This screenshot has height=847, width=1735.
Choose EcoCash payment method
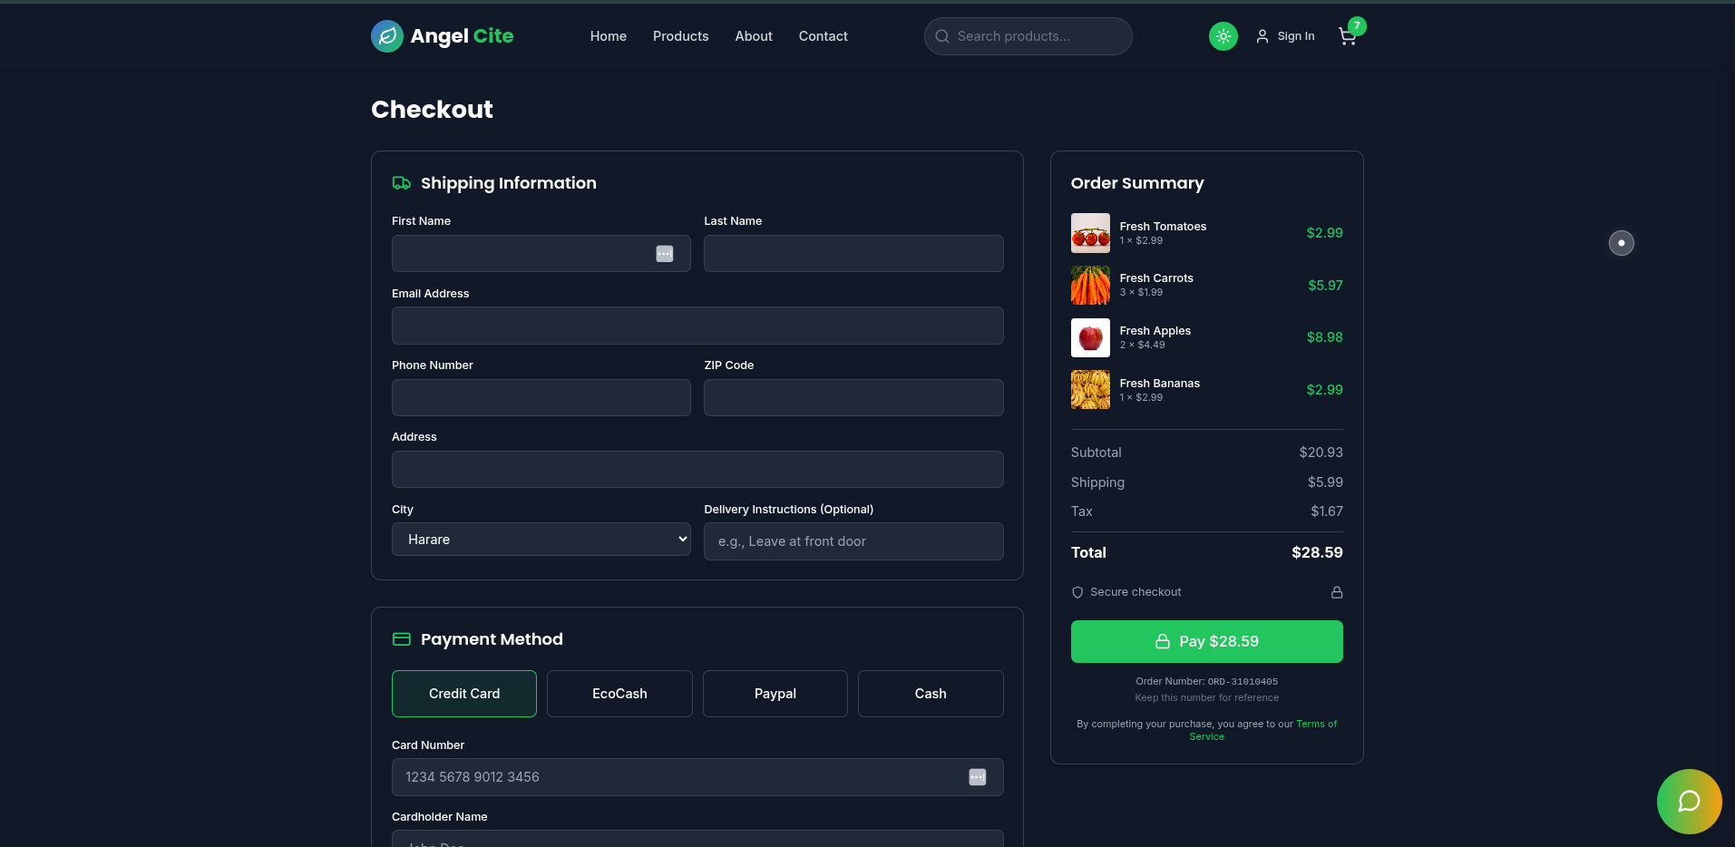pyautogui.click(x=619, y=694)
